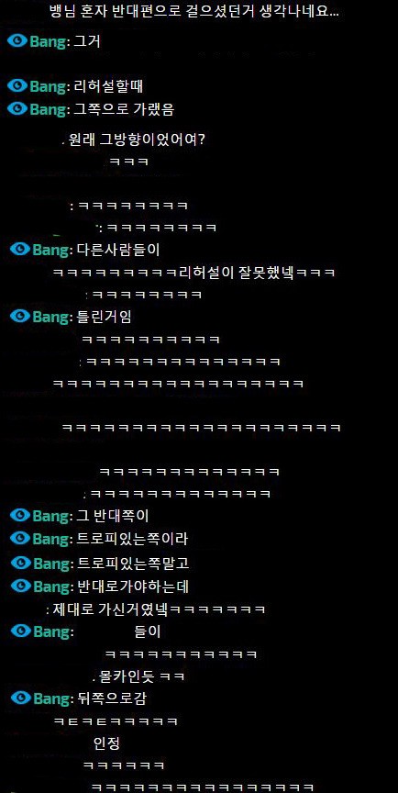398x793 pixels.
Task: Click the eye icon beside "트로피있는쪽이라"
Action: point(20,538)
